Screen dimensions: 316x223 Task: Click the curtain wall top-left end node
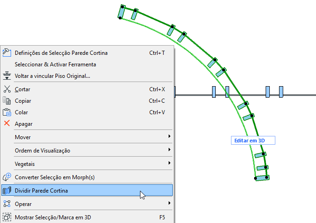[x=122, y=7]
